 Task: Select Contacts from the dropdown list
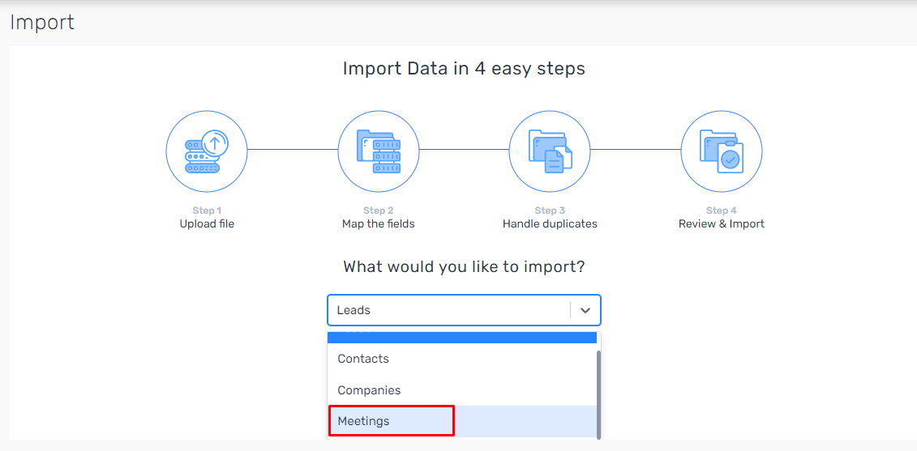coord(461,359)
